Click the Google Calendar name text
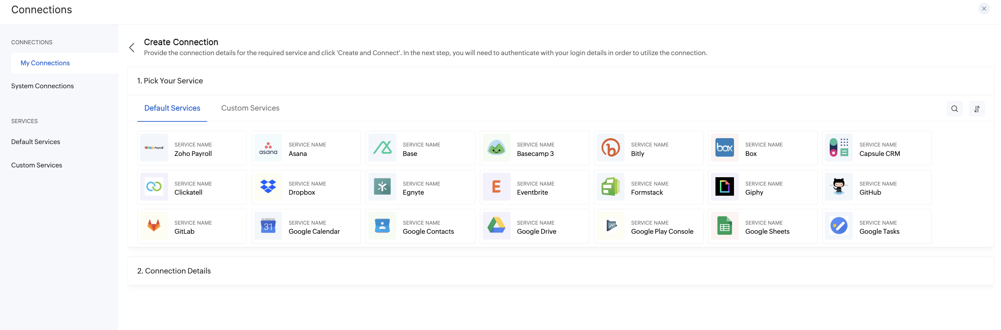Viewport: 1001px width, 330px height. click(x=314, y=232)
